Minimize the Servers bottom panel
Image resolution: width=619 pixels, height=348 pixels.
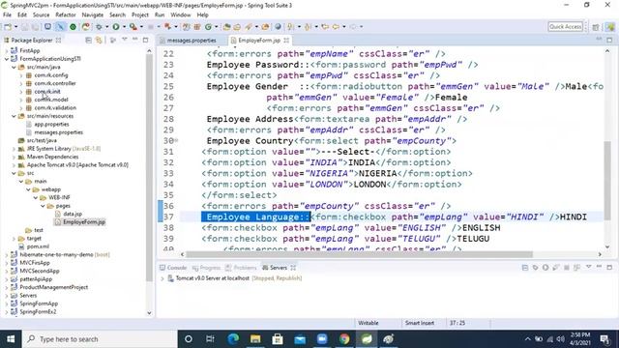tap(599, 267)
